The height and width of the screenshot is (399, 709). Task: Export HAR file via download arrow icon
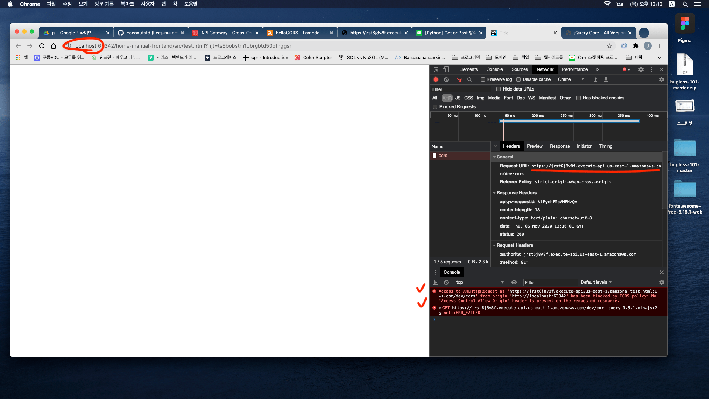pyautogui.click(x=606, y=79)
